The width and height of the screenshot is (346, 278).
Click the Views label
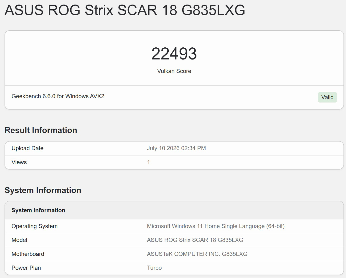coord(19,162)
